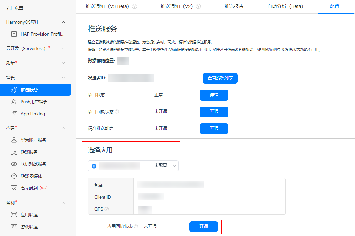
Task: Switch to the 推送报告 tab
Action: 234,6
